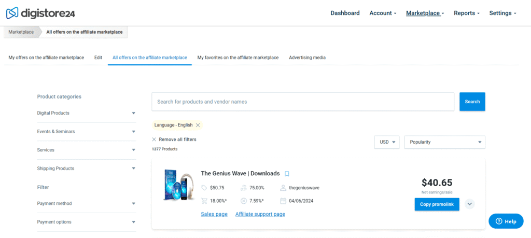The image size is (531, 238).
Task: Click the cancellation rate icon beside 7.59%
Action: click(244, 201)
